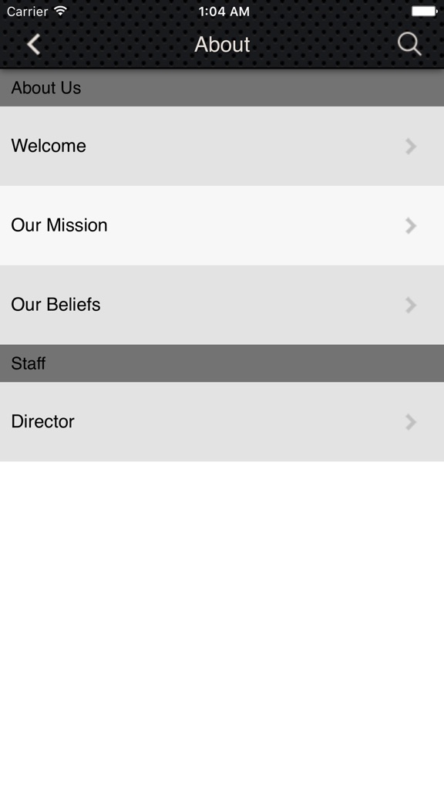The width and height of the screenshot is (444, 790).
Task: Tap the back arrow in the navigation bar
Action: [x=33, y=44]
